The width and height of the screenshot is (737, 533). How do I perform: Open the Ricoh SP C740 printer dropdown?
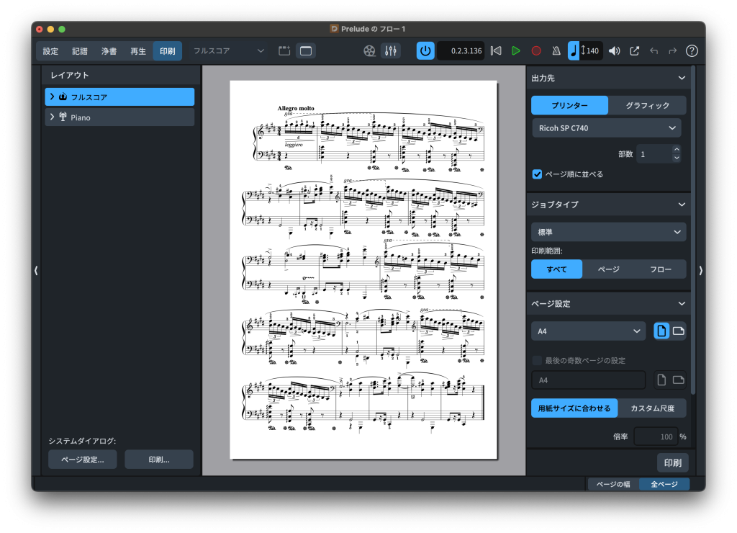click(x=606, y=128)
